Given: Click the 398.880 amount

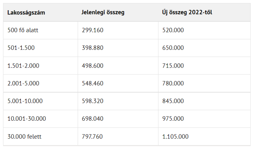Looking at the screenshot, I should tap(92, 48).
